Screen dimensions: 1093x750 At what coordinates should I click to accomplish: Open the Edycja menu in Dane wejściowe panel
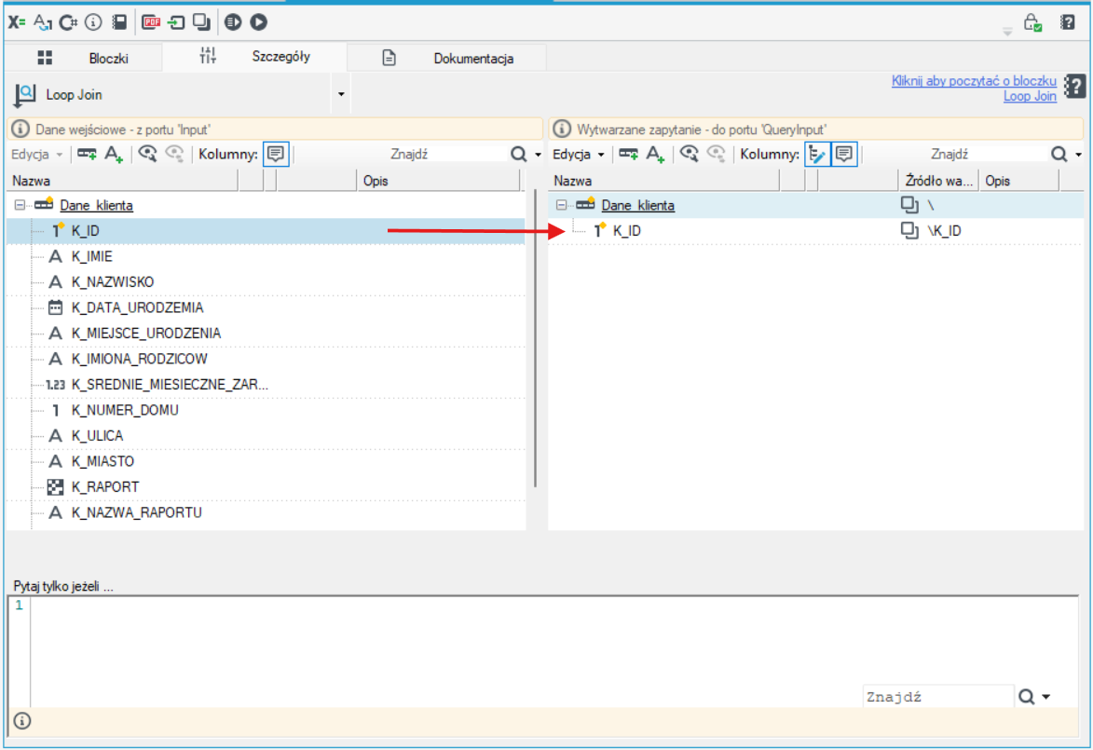click(36, 154)
